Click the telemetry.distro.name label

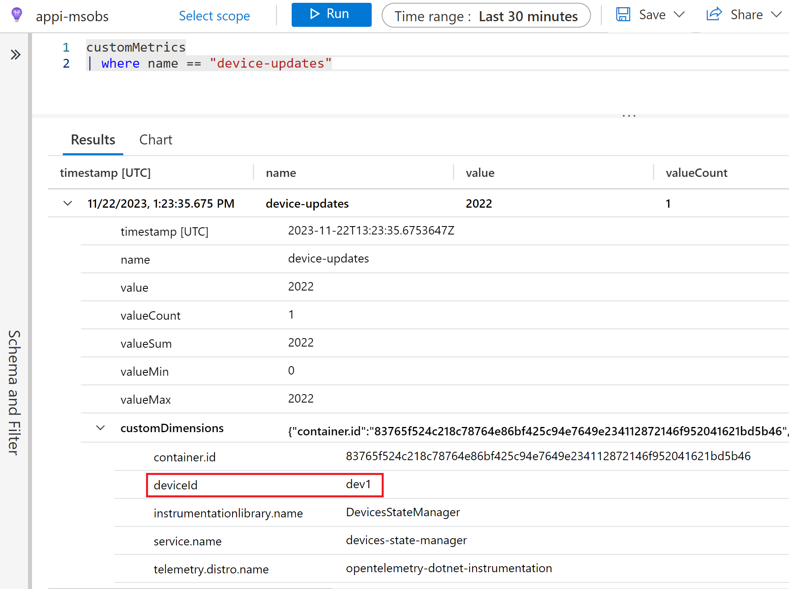(x=211, y=569)
